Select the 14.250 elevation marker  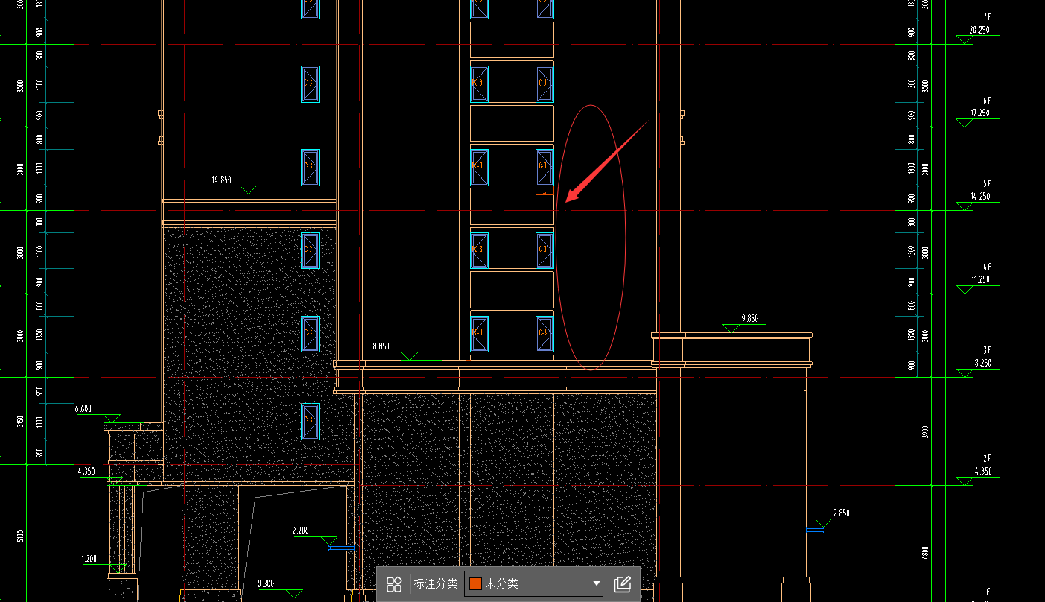[979, 197]
